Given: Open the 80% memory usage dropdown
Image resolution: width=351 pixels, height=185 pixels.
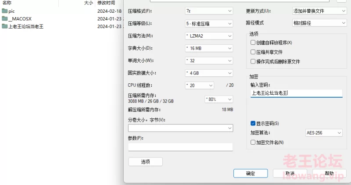Looking at the screenshot, I should coord(219,100).
